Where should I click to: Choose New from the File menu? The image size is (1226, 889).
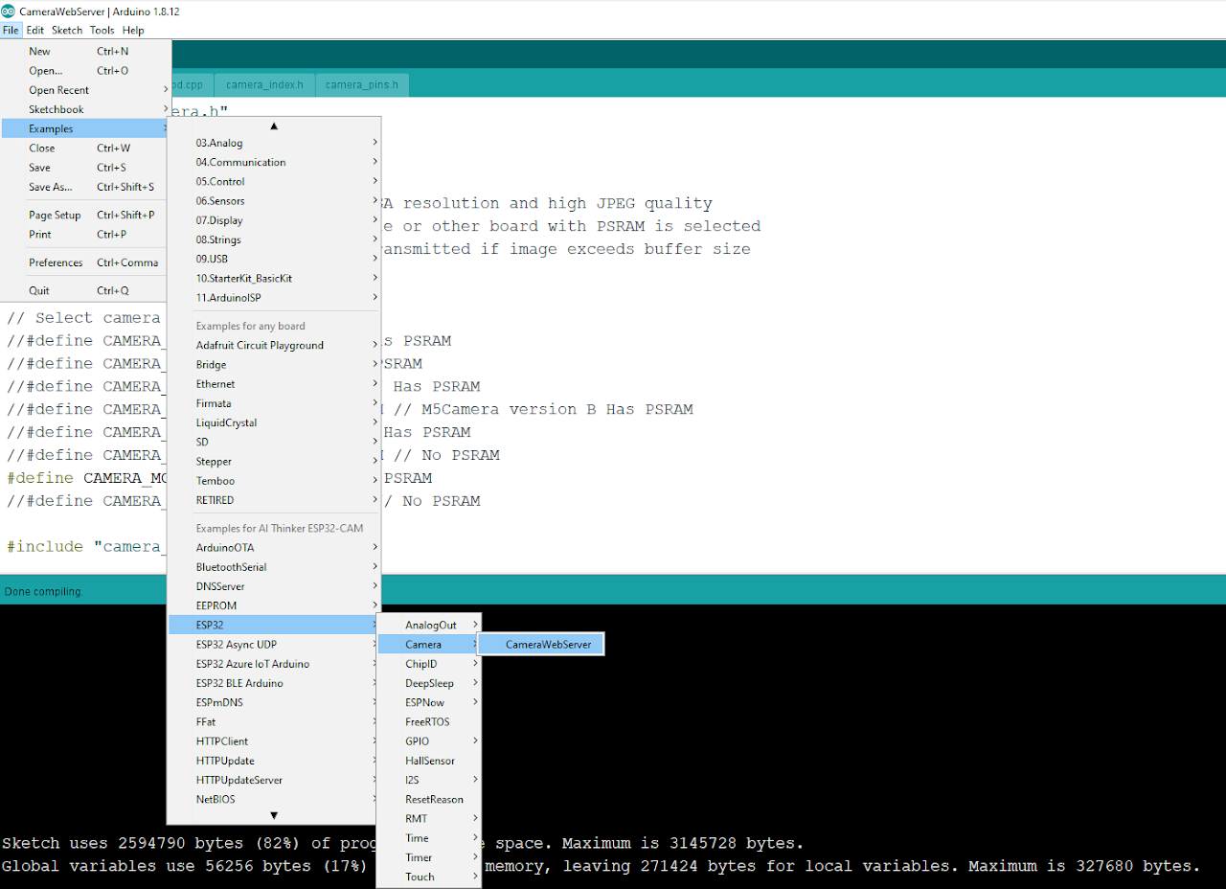tap(85, 52)
